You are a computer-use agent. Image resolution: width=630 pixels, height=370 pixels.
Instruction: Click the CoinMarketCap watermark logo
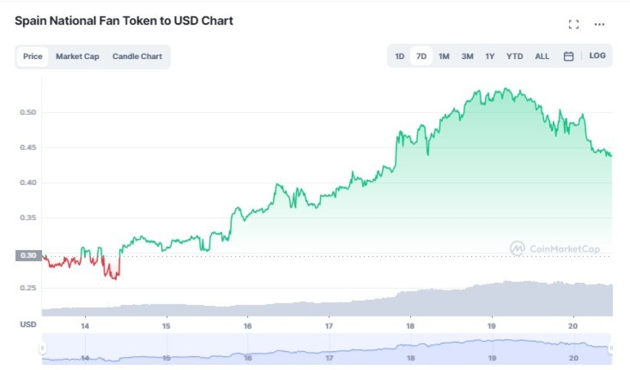pyautogui.click(x=555, y=249)
